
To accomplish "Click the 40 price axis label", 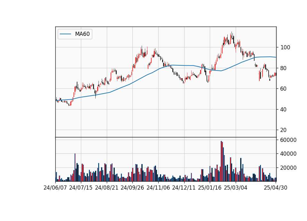I will tap(284, 110).
